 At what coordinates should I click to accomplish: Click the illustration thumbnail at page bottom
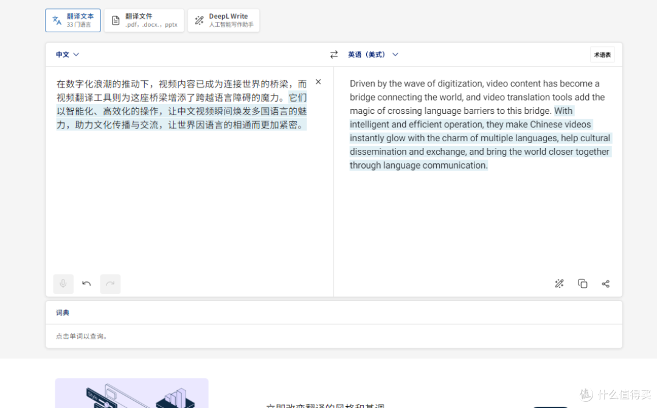[x=131, y=393]
